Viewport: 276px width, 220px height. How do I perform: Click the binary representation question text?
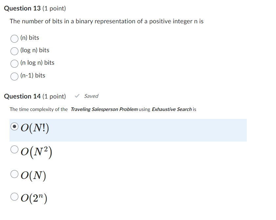pos(106,21)
